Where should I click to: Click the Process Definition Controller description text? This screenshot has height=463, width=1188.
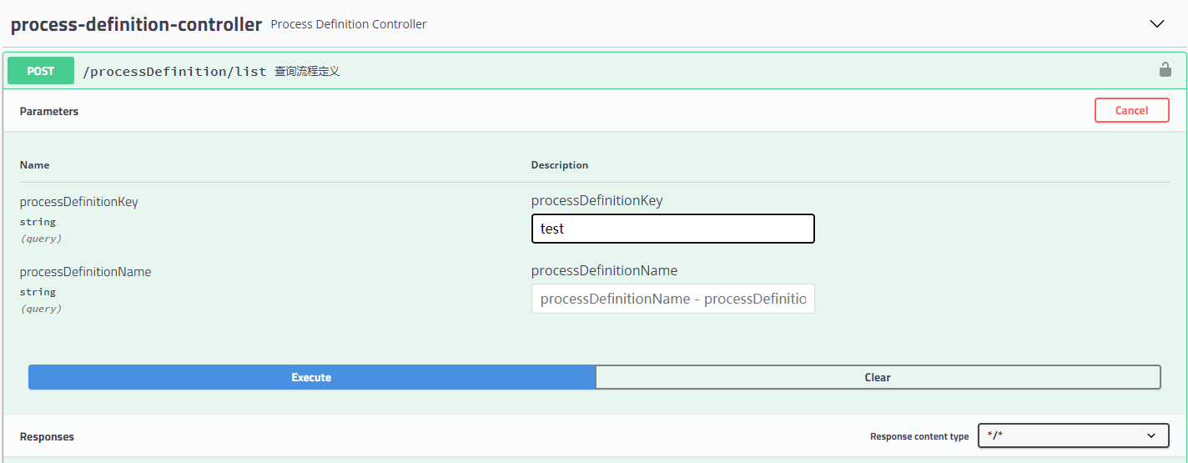(349, 25)
